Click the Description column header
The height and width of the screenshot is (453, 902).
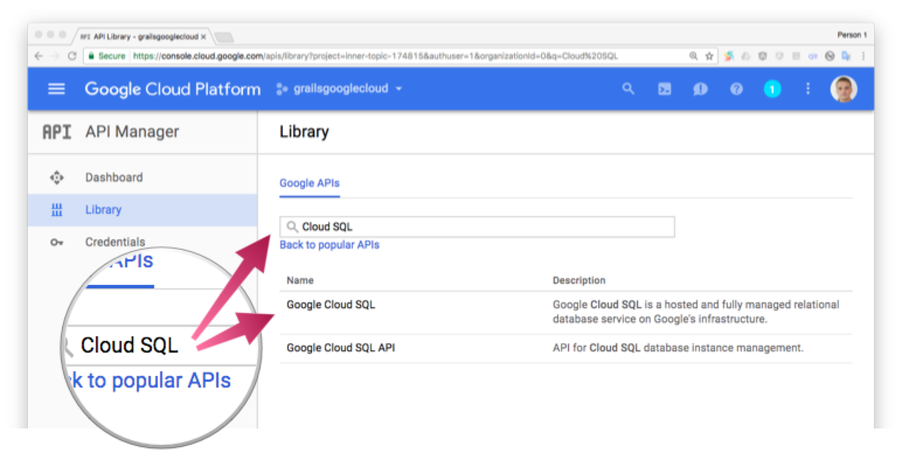click(579, 280)
